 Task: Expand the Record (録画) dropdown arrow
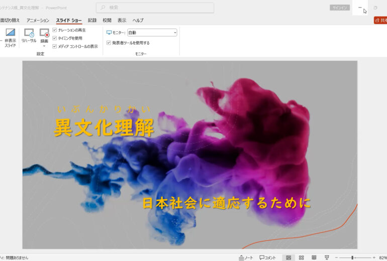point(44,46)
